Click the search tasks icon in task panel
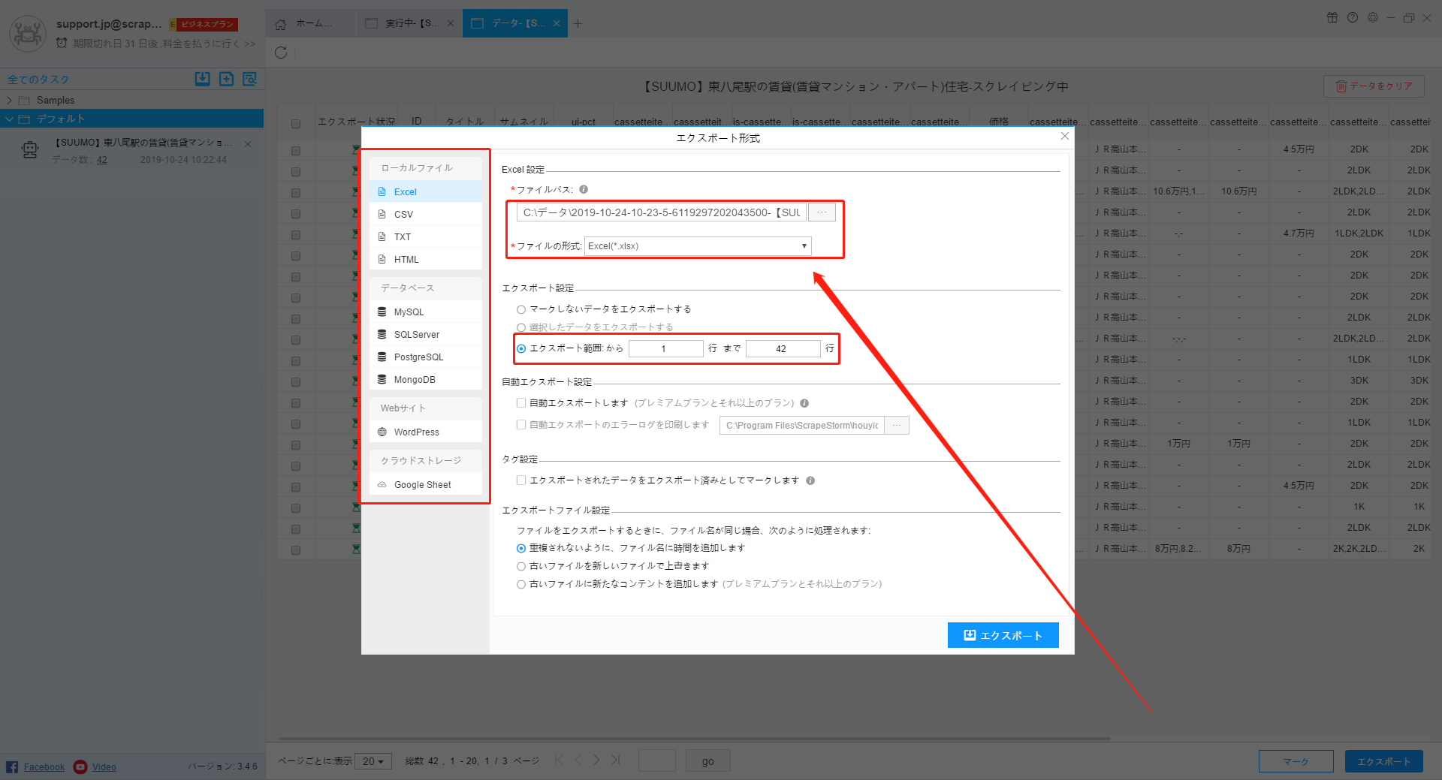 point(249,79)
